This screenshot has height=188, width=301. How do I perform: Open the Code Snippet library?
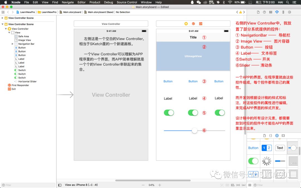tap(271, 135)
